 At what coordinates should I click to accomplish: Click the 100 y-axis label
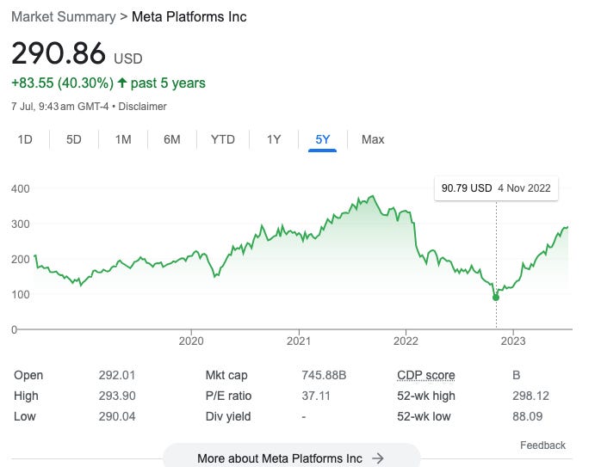tap(21, 294)
